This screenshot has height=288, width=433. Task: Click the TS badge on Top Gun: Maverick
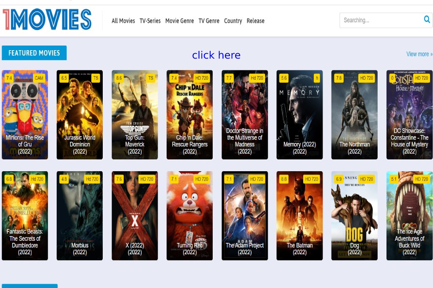(x=151, y=78)
